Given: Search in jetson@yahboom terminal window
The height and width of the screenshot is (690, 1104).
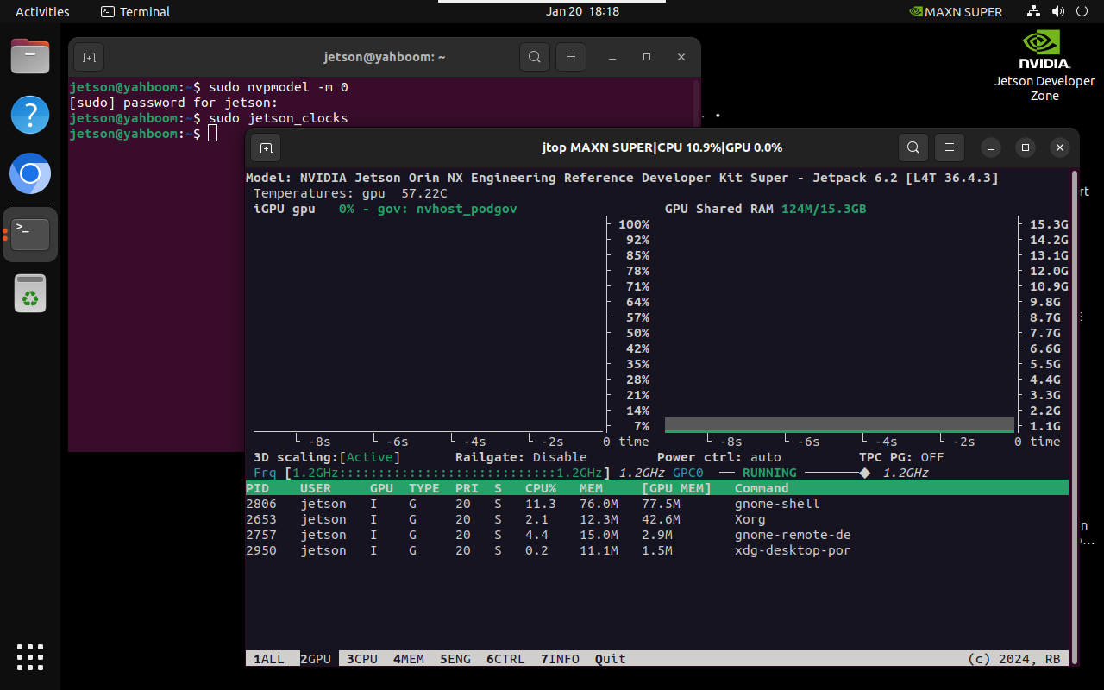Looking at the screenshot, I should pos(535,57).
